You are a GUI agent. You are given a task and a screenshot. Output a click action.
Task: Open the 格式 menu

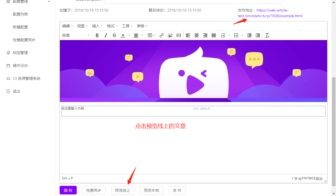coord(112,26)
